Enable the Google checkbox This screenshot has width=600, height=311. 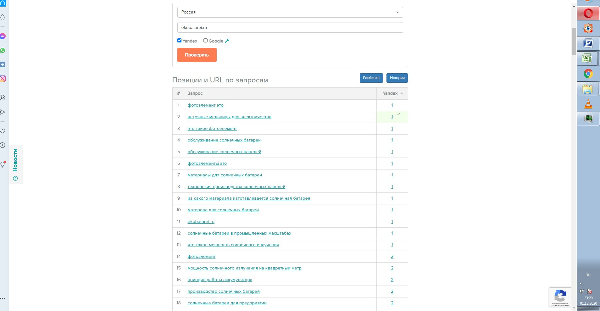tap(205, 41)
